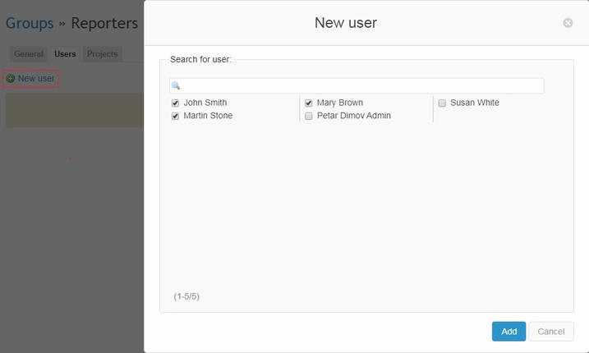Click the green plus icon beside New user
The height and width of the screenshot is (353, 589).
click(11, 79)
